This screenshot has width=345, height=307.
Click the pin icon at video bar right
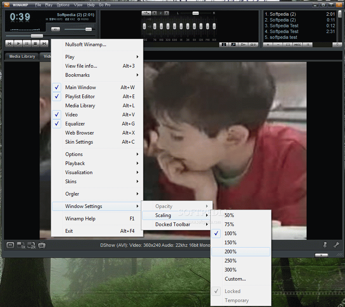click(325, 245)
